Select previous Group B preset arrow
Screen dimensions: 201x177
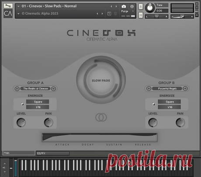149,88
